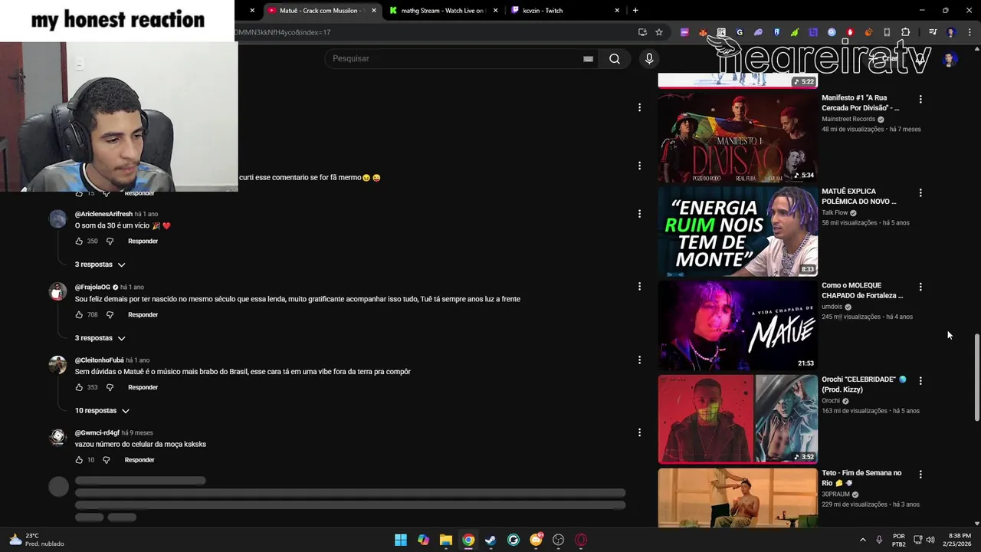Close the mathg Stream tab
The width and height of the screenshot is (981, 552).
coord(495,11)
